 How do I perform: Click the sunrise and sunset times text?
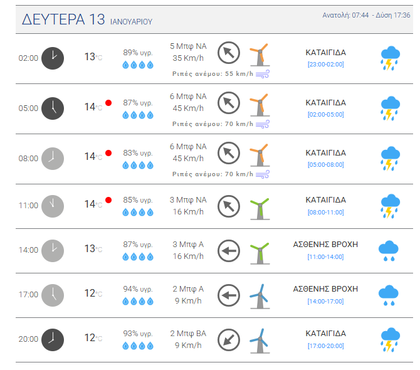[x=366, y=15]
